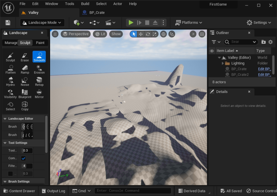The width and height of the screenshot is (277, 196).
Task: Open the Outliner filter dropdown
Action: 216,42
